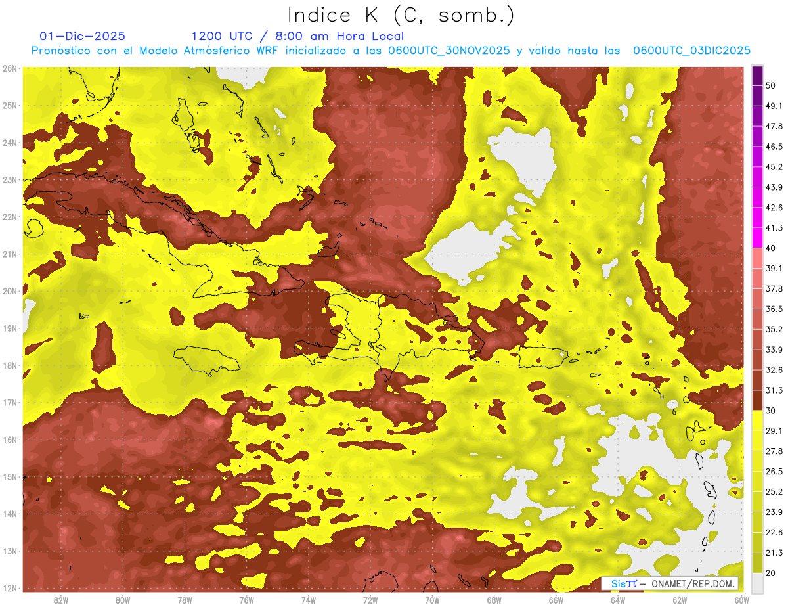This screenshot has width=788, height=609.
Task: Click the "22.6" colorbar value
Action: coord(774,532)
